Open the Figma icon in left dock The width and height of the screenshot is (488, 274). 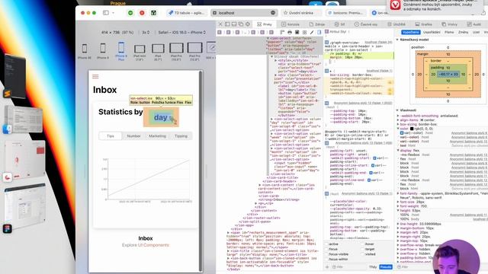click(x=7, y=228)
